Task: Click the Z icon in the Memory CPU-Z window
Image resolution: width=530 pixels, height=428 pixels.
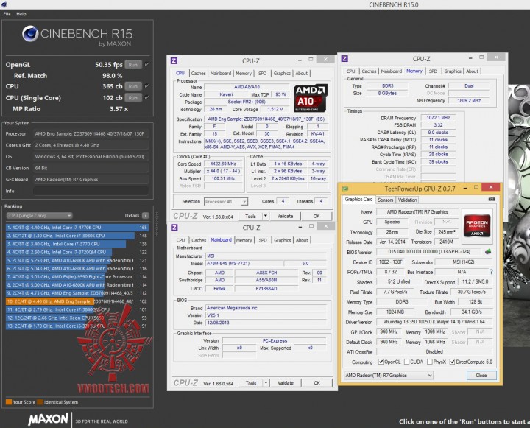Action: [344, 58]
